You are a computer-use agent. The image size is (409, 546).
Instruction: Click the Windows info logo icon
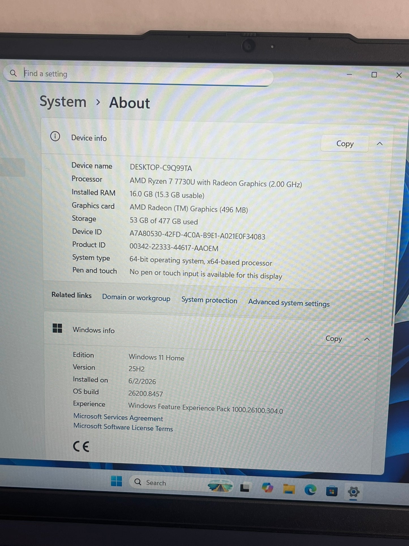tap(57, 328)
